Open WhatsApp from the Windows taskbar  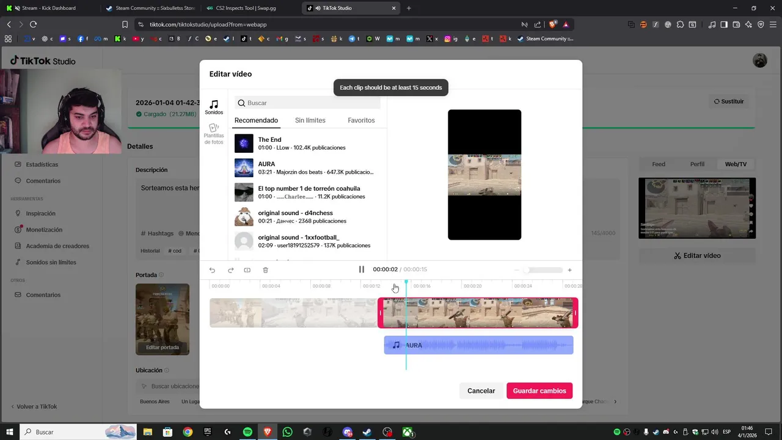tap(288, 432)
